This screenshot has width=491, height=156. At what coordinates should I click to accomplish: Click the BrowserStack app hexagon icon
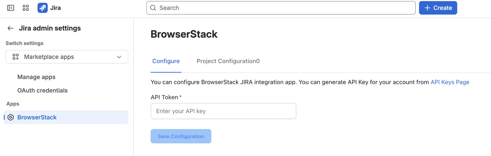[x=10, y=117]
